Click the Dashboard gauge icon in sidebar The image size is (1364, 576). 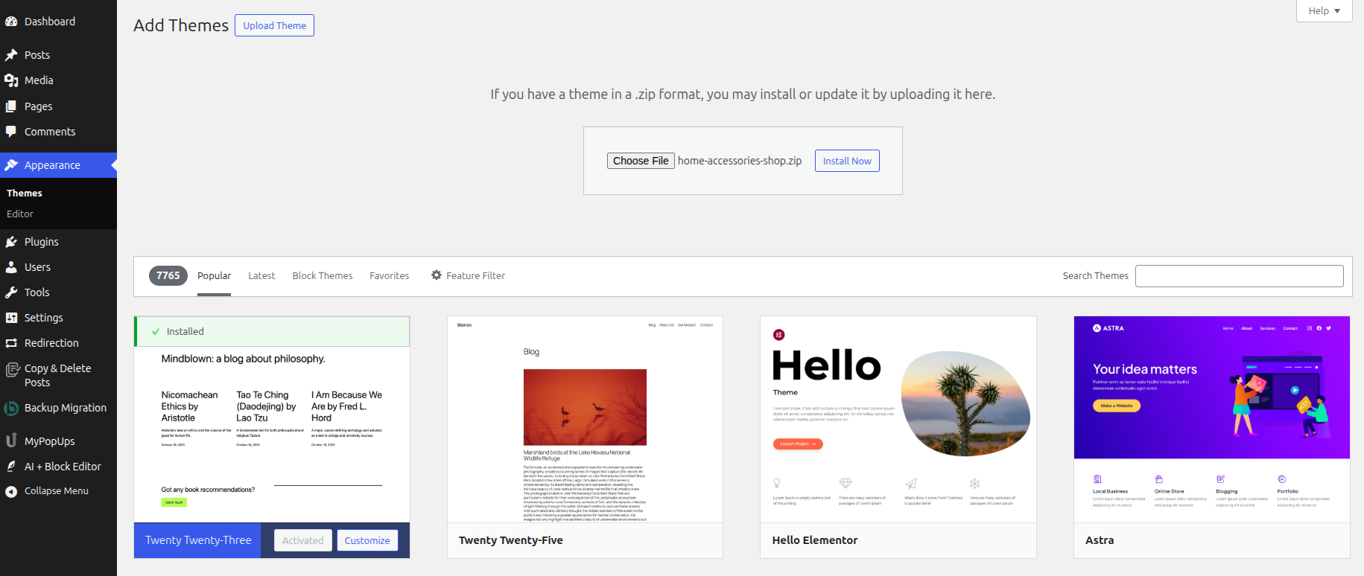[x=11, y=22]
